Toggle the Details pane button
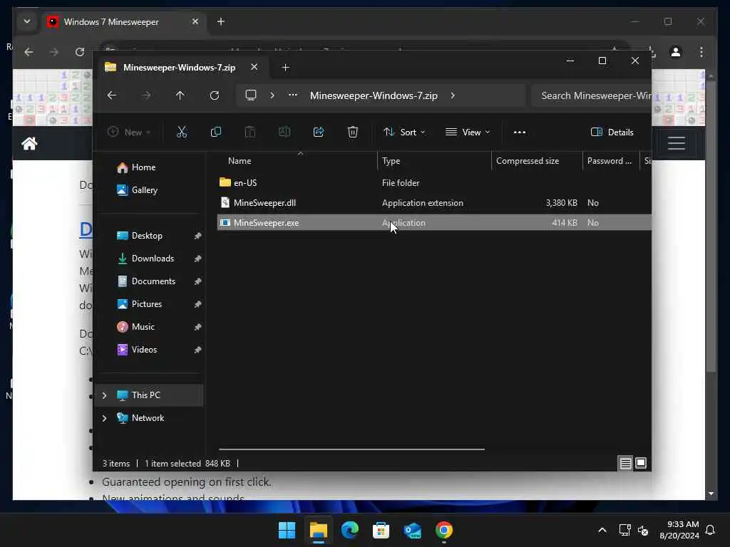Screen dimensions: 730x547 [612, 132]
